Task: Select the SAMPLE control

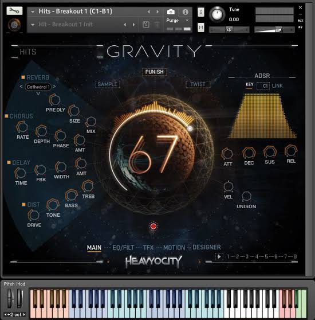Action: click(108, 84)
